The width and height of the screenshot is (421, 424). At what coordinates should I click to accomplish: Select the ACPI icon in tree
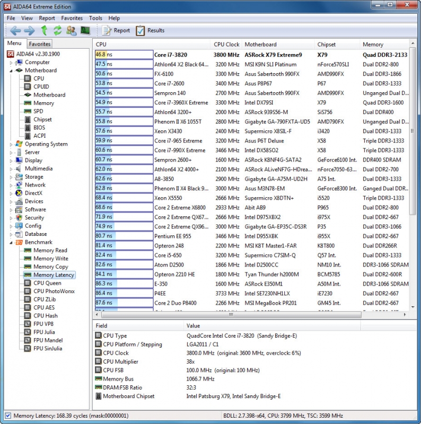click(28, 136)
